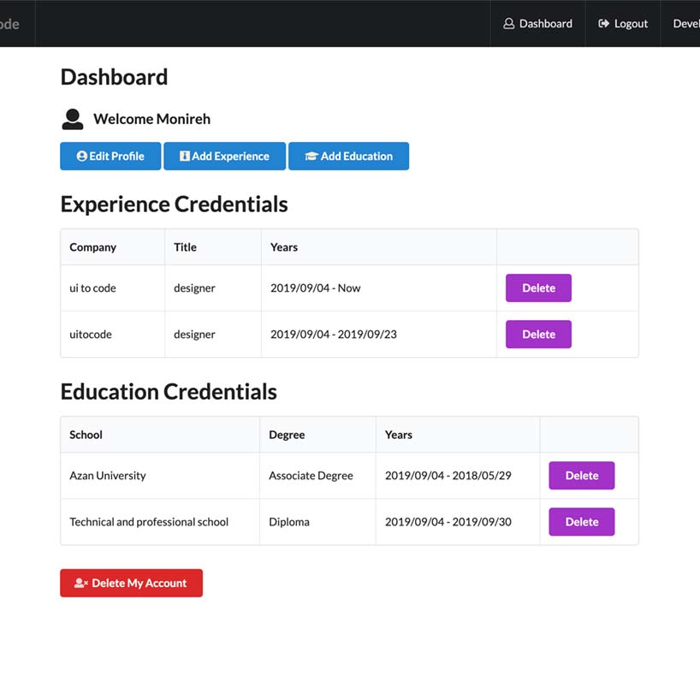Click the sign-out arrow icon beside Logout
700x700 pixels.
(604, 24)
